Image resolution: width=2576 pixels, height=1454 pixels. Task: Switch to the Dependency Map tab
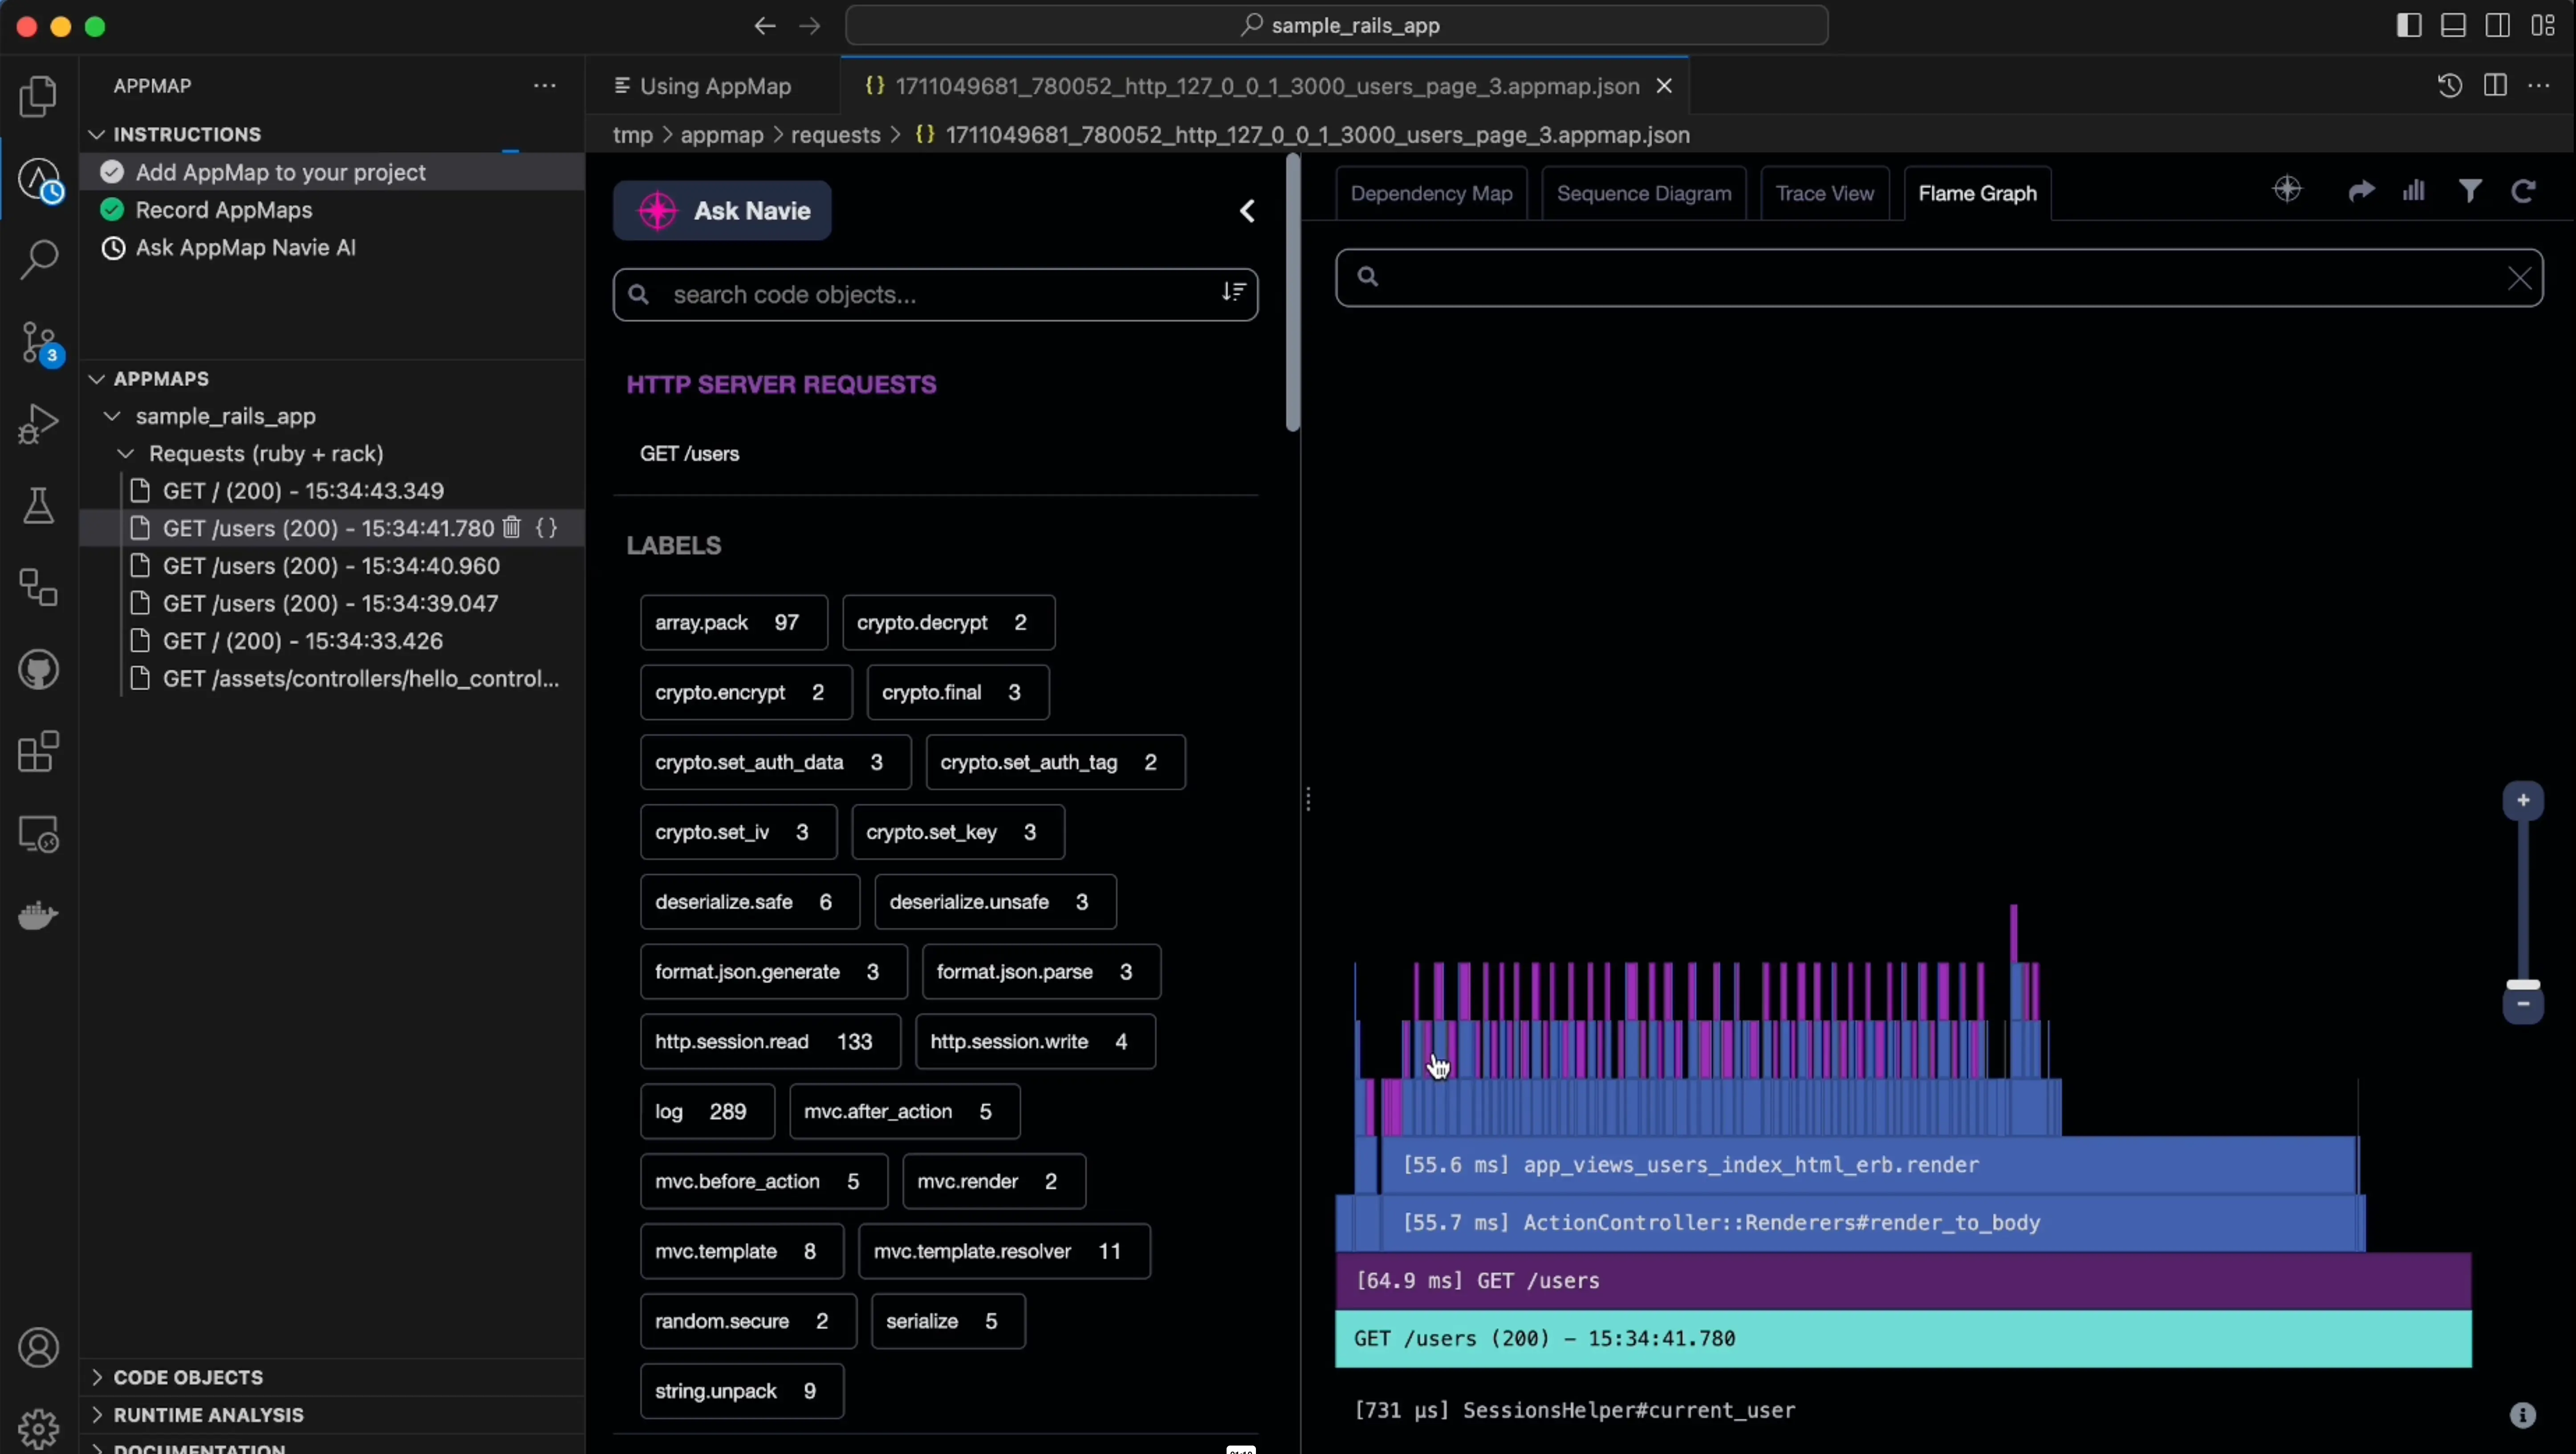click(1431, 193)
